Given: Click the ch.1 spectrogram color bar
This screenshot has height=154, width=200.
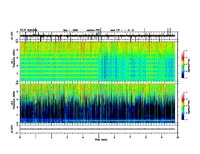Looking at the screenshot, I should pyautogui.click(x=183, y=64).
